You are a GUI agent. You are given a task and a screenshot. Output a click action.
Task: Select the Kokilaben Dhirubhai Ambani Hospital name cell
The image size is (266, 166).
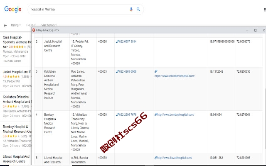(x=56, y=89)
